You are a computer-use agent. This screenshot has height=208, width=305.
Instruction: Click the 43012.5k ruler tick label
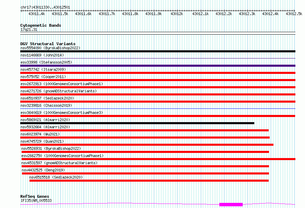coord(294,14)
